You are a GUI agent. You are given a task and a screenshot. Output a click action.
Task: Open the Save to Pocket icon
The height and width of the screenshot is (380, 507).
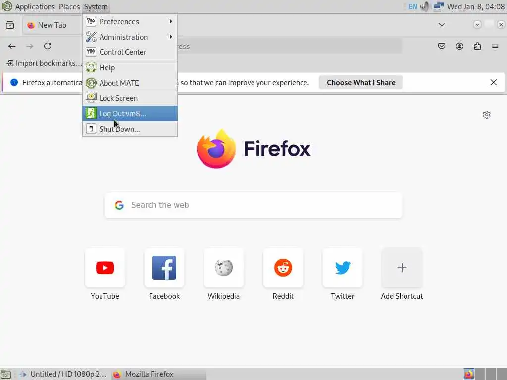[x=442, y=46]
